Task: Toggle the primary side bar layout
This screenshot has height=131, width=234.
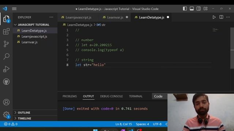Action: [185, 9]
